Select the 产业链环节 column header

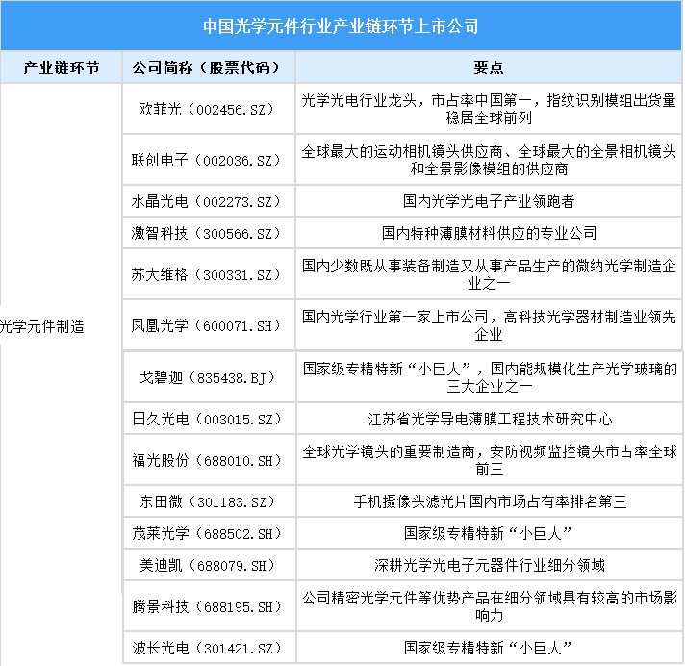[62, 67]
